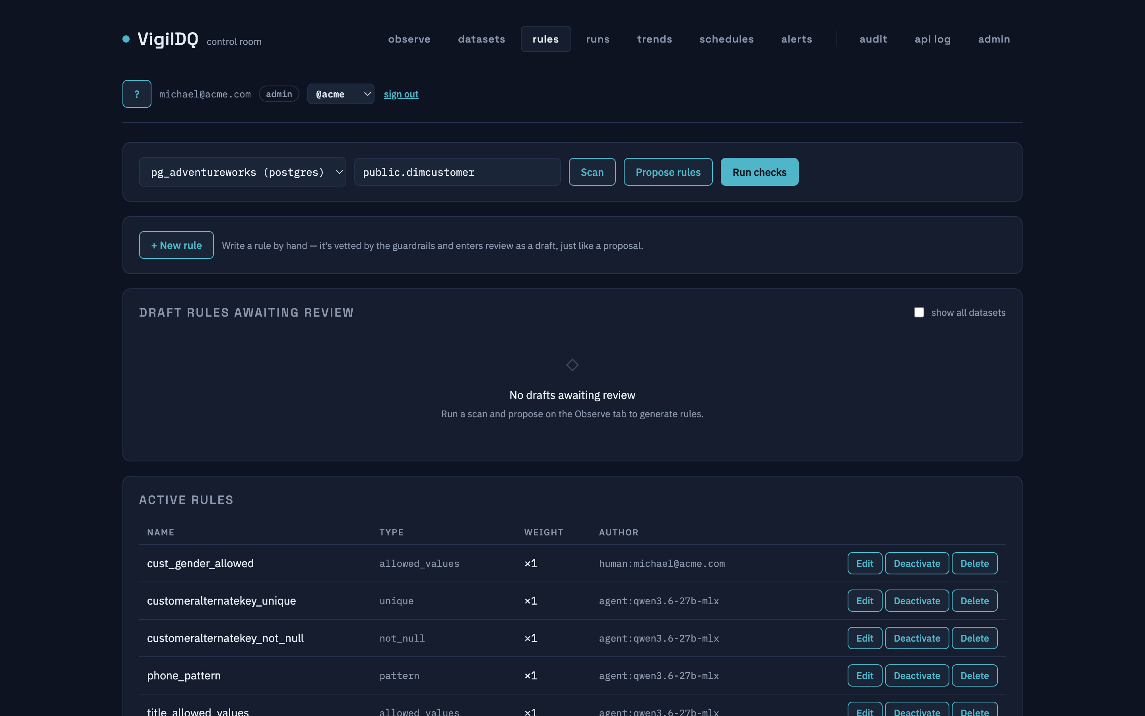1145x716 pixels.
Task: Deactivate the cust_gender_allowed rule
Action: [x=916, y=564]
